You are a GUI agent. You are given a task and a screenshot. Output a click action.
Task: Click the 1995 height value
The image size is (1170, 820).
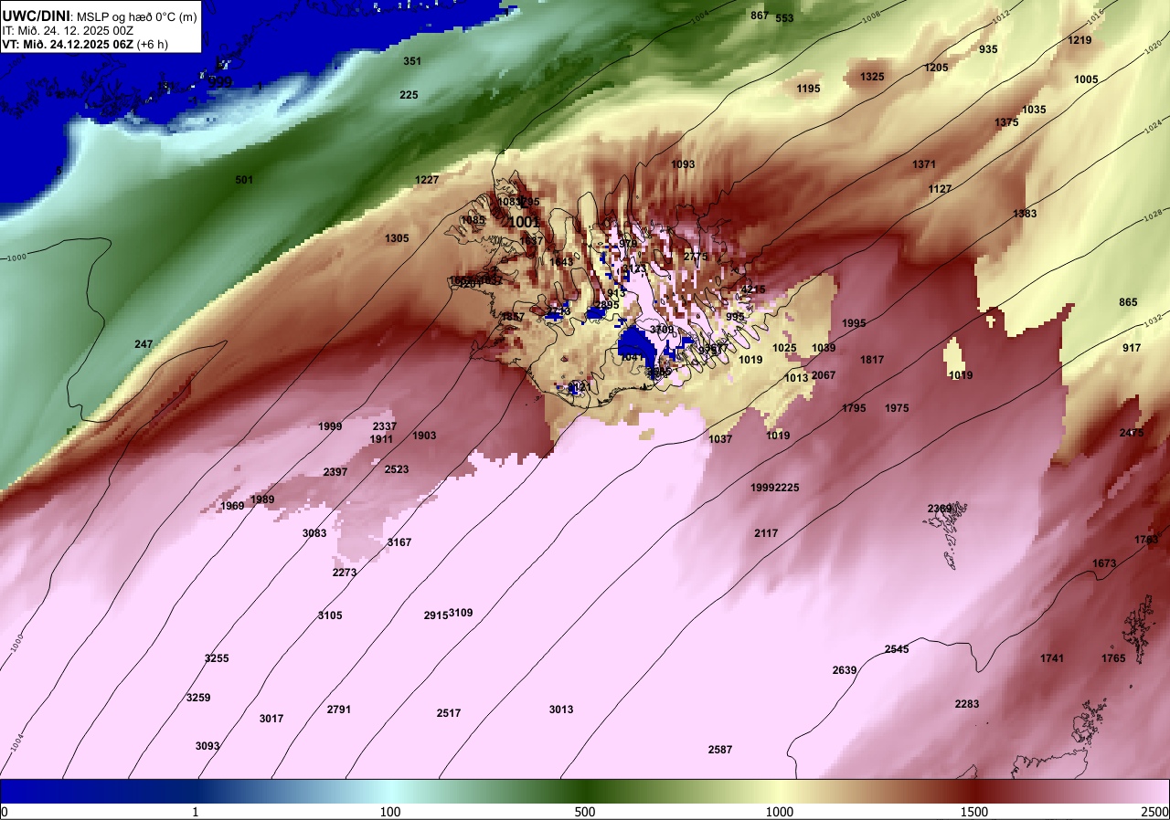854,323
